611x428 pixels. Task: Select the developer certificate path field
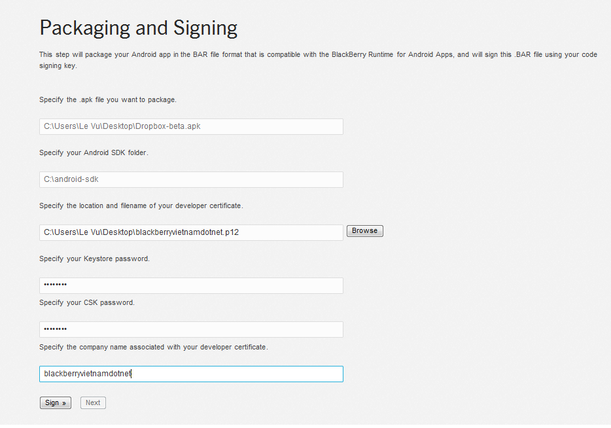click(191, 232)
